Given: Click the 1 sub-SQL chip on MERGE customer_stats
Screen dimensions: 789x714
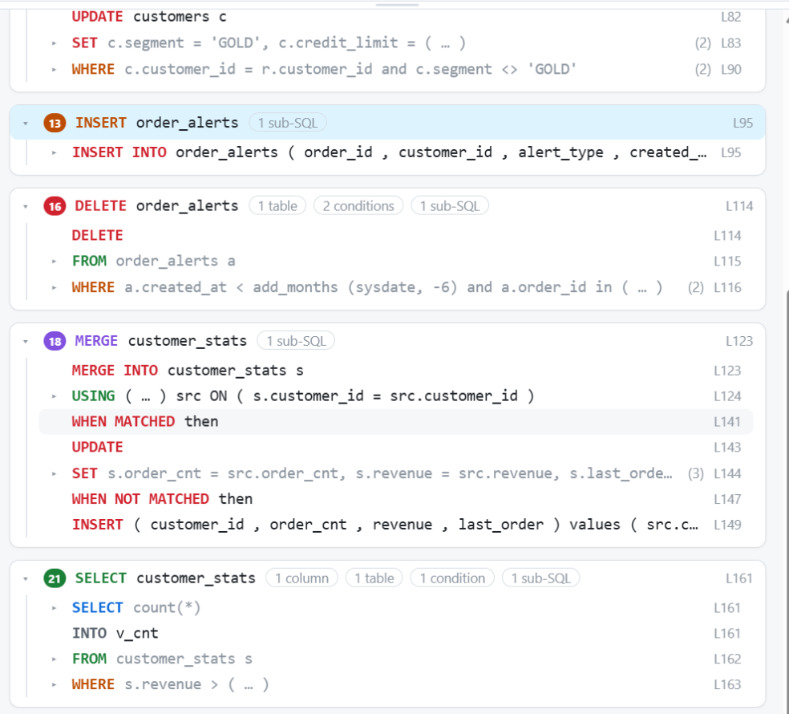Looking at the screenshot, I should pyautogui.click(x=296, y=342).
